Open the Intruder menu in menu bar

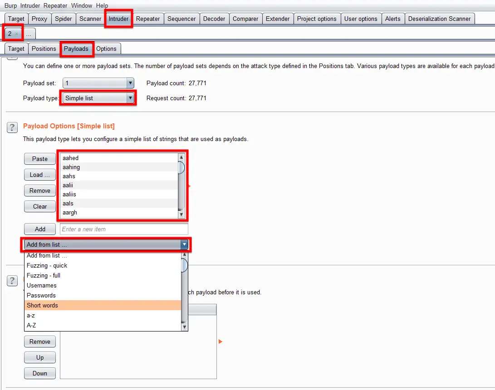pyautogui.click(x=30, y=6)
